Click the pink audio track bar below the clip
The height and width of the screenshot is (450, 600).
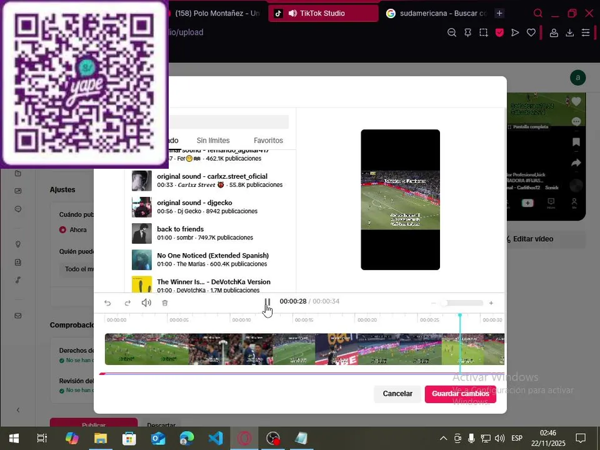[301, 374]
